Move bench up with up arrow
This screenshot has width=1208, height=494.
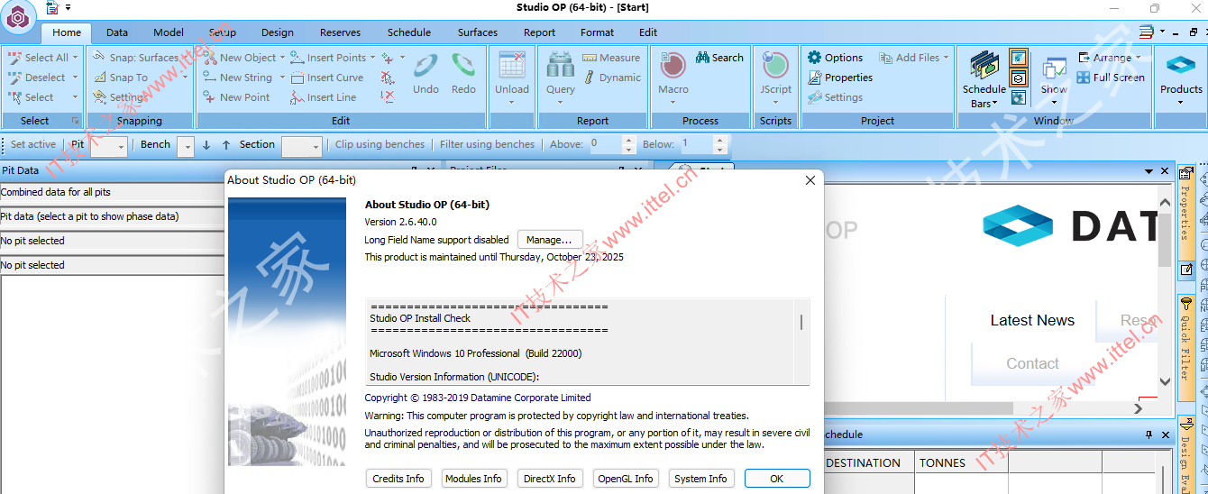(226, 144)
